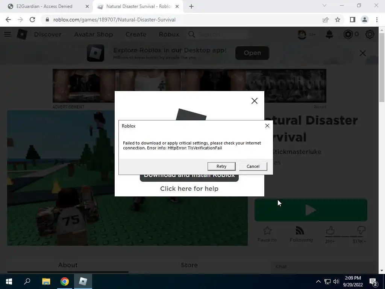Open Roblox settings gear

370,34
